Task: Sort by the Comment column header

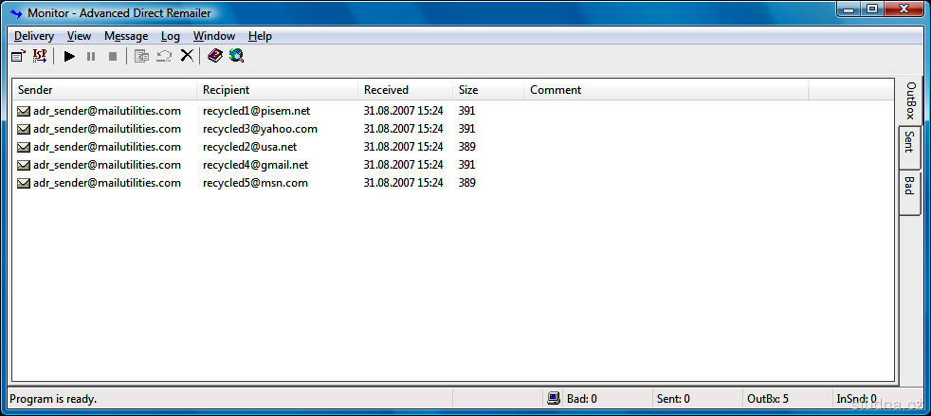Action: [x=666, y=90]
